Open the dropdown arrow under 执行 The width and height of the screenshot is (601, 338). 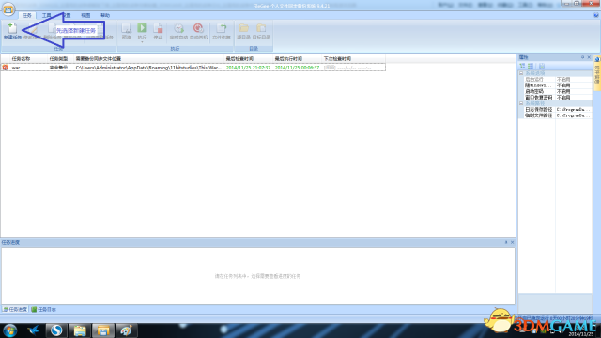[x=142, y=41]
